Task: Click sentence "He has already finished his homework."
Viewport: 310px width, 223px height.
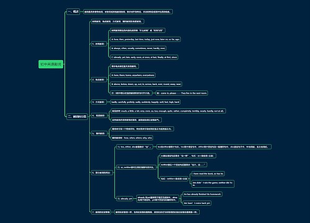Action: 202,194
